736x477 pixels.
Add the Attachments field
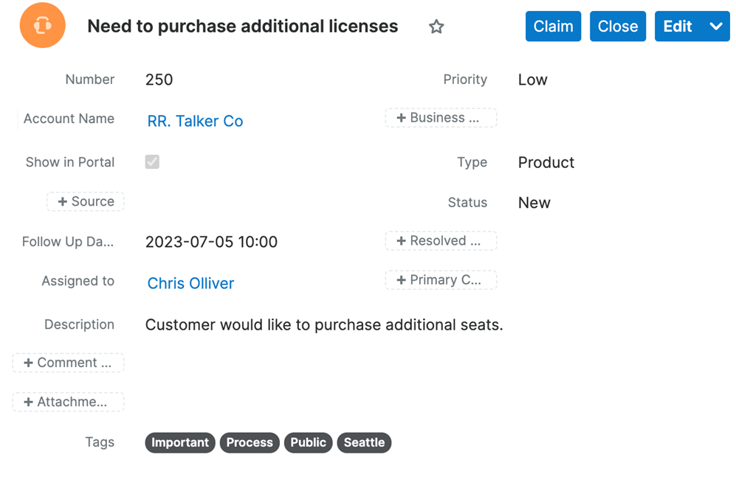click(68, 402)
